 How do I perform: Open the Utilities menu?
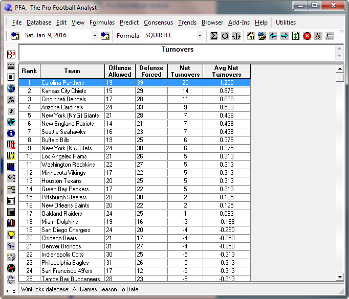(x=286, y=22)
